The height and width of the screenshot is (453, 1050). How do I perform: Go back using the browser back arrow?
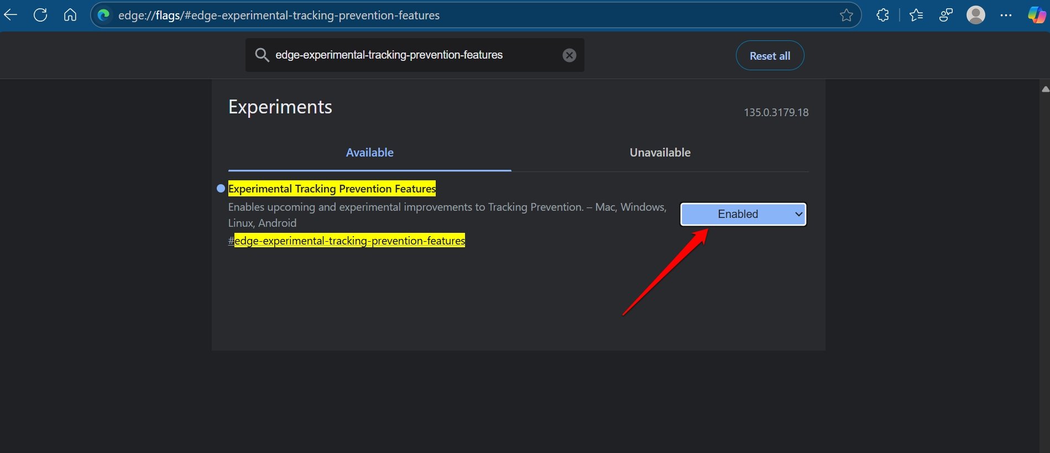[x=11, y=15]
